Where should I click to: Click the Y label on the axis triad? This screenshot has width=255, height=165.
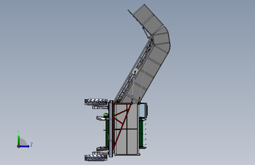coord(19,132)
